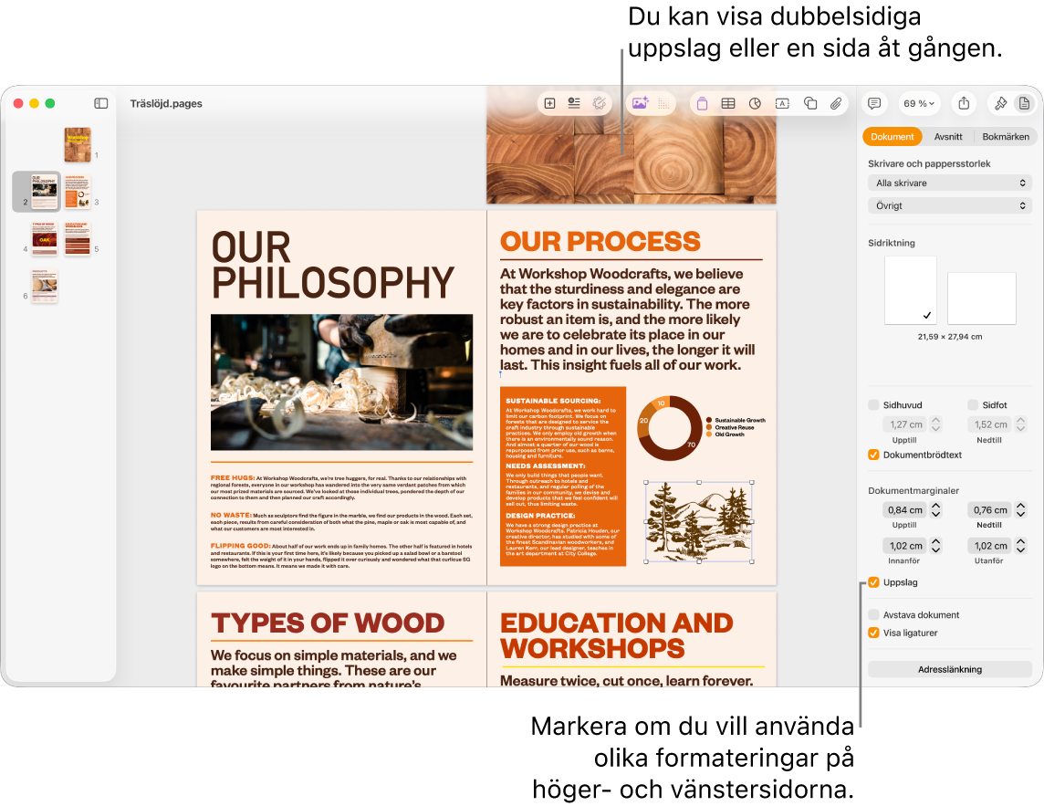Screen dimensions: 1044x806
Task: Click the 0,84 cm top margin field
Action: [905, 510]
